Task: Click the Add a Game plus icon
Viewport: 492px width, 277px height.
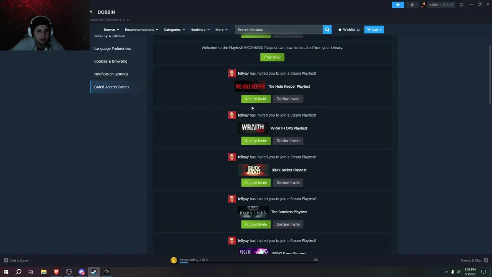Action: (6, 260)
